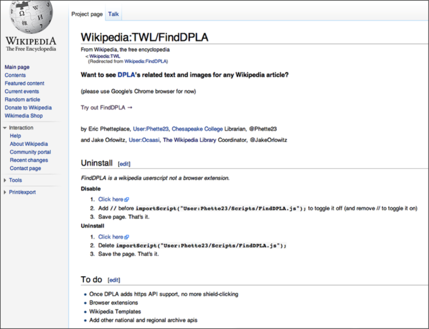Open the Help link under Interaction
Screen dimensions: 429x329
15,136
